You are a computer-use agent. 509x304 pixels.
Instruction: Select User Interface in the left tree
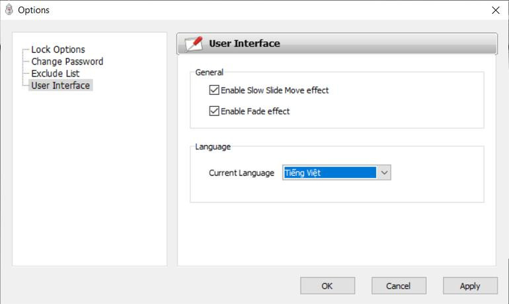click(60, 85)
